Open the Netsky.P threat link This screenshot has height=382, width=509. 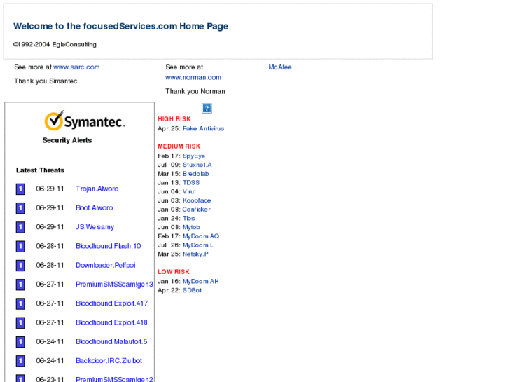pyautogui.click(x=195, y=254)
